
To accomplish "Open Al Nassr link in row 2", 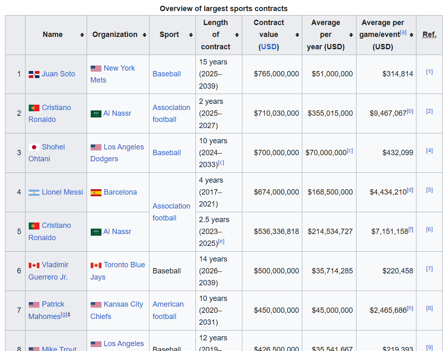I will click(117, 113).
